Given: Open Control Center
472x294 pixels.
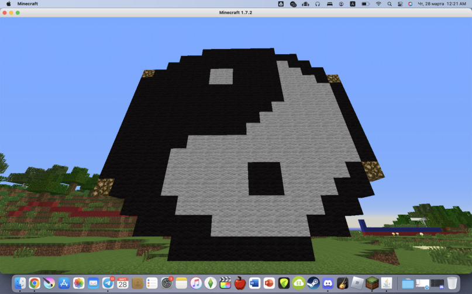Looking at the screenshot, I should tap(400, 4).
